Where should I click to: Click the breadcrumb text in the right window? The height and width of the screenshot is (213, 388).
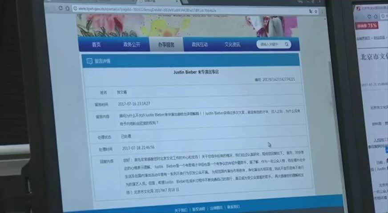pos(371,38)
